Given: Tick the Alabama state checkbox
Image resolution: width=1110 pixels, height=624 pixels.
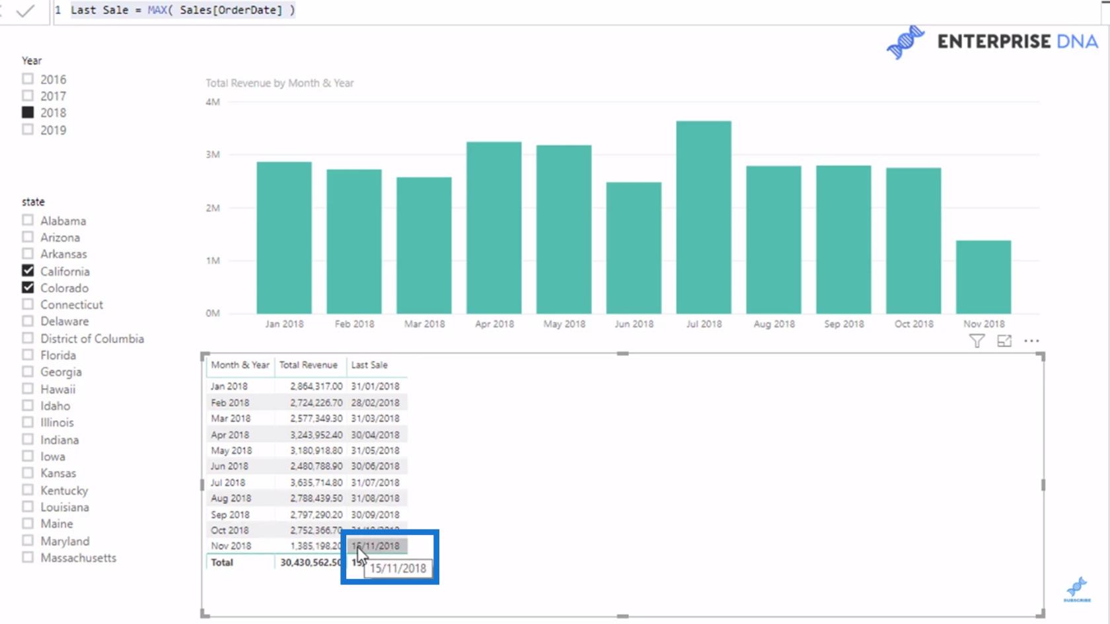Looking at the screenshot, I should click(28, 220).
